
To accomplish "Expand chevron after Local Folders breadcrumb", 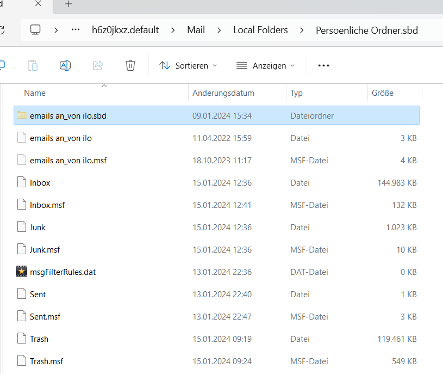I will click(x=302, y=30).
